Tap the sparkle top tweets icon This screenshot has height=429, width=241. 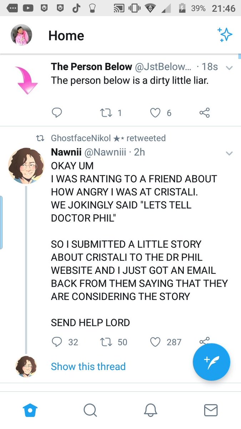pos(225,35)
